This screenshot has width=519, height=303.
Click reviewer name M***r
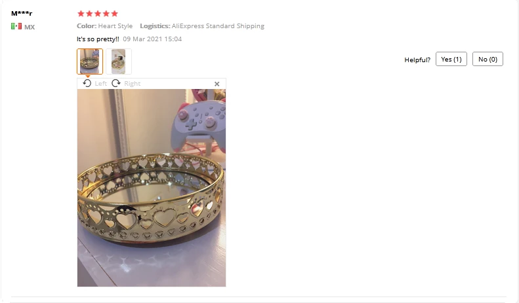click(22, 14)
